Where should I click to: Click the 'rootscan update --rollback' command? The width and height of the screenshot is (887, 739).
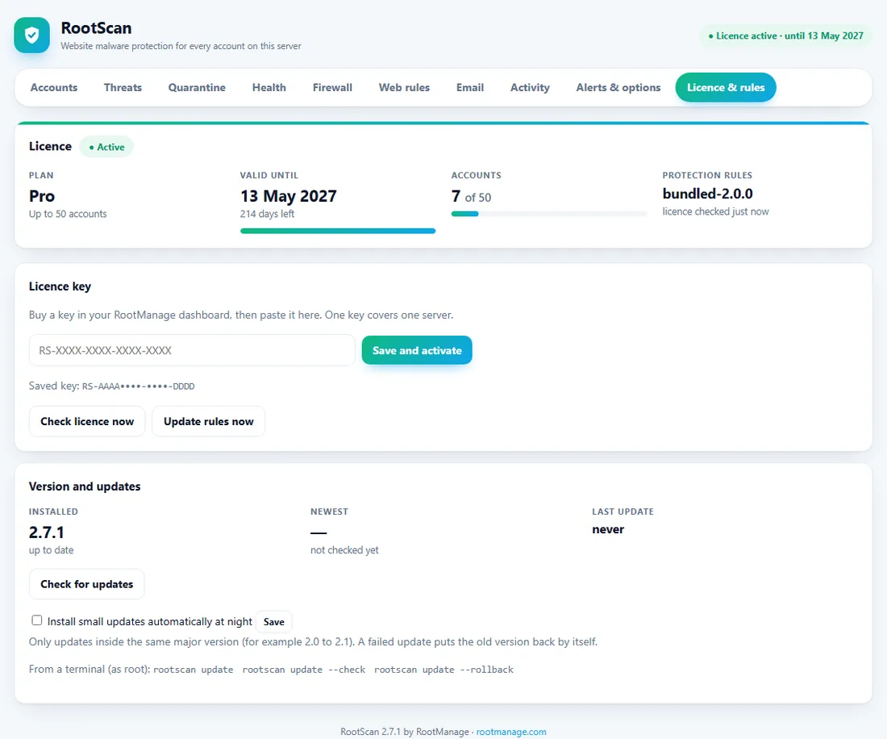[x=444, y=670]
